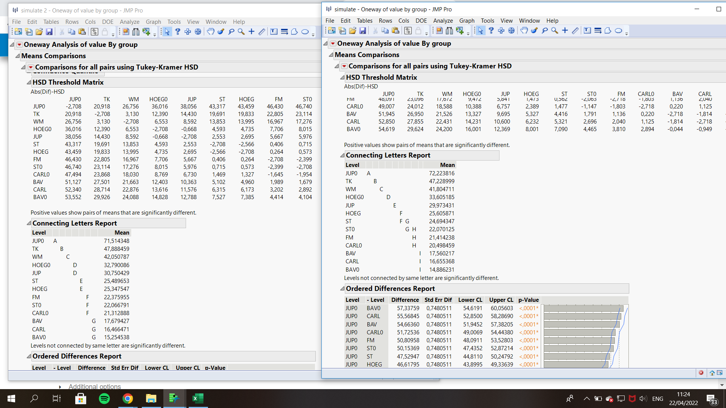
Task: Click the home window icon in status bar
Action: tap(712, 373)
